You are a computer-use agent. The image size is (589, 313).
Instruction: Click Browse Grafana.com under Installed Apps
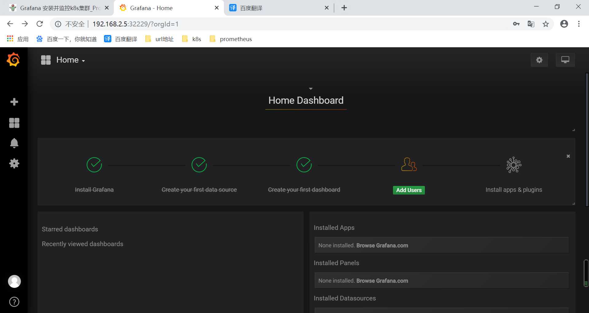(x=382, y=245)
